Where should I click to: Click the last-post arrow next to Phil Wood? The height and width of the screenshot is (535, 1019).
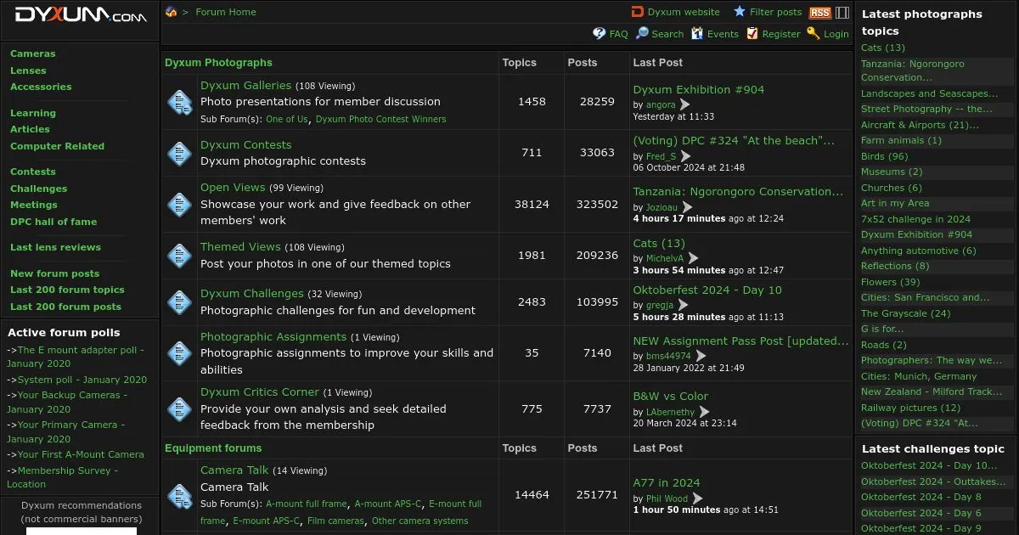pos(697,498)
